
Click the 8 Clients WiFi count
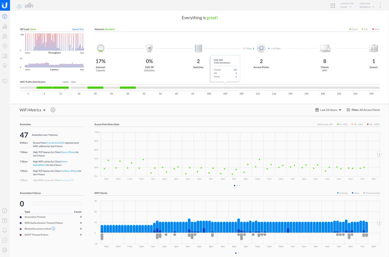click(x=325, y=61)
